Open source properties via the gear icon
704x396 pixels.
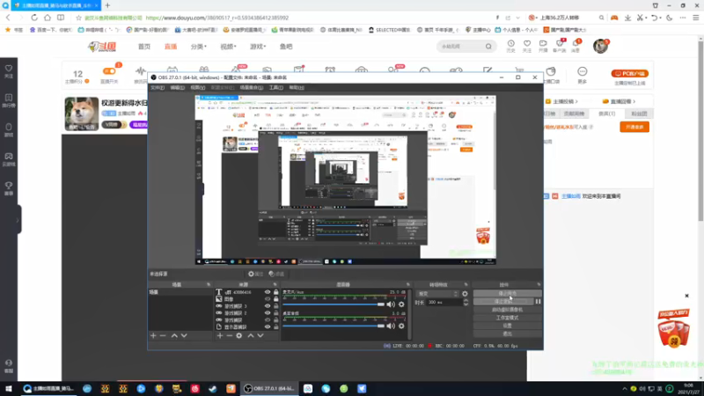click(239, 335)
